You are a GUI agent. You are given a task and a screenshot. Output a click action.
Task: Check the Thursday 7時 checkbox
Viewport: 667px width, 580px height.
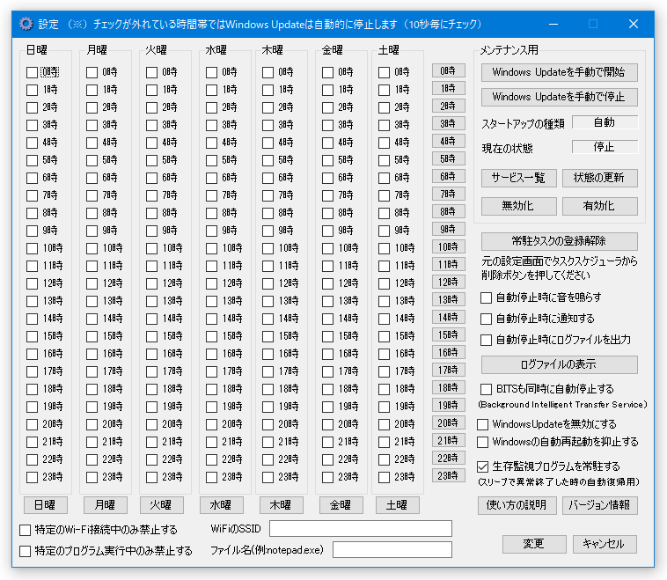(268, 195)
